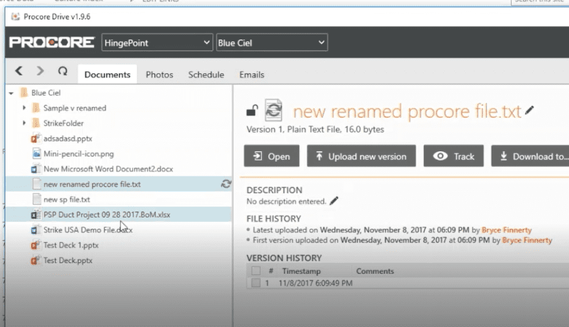This screenshot has width=569, height=327.
Task: Switch to the Emails tab
Action: [x=252, y=74]
